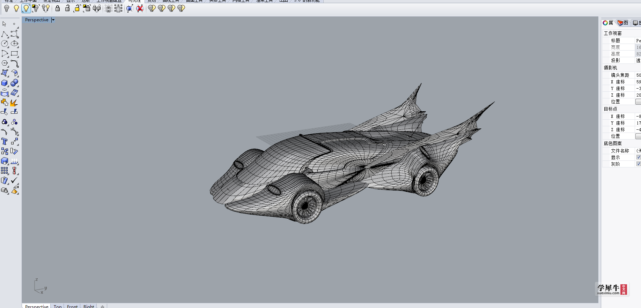Click the Lock objects padlock icon
Screen dimensions: 641x308
point(58,8)
